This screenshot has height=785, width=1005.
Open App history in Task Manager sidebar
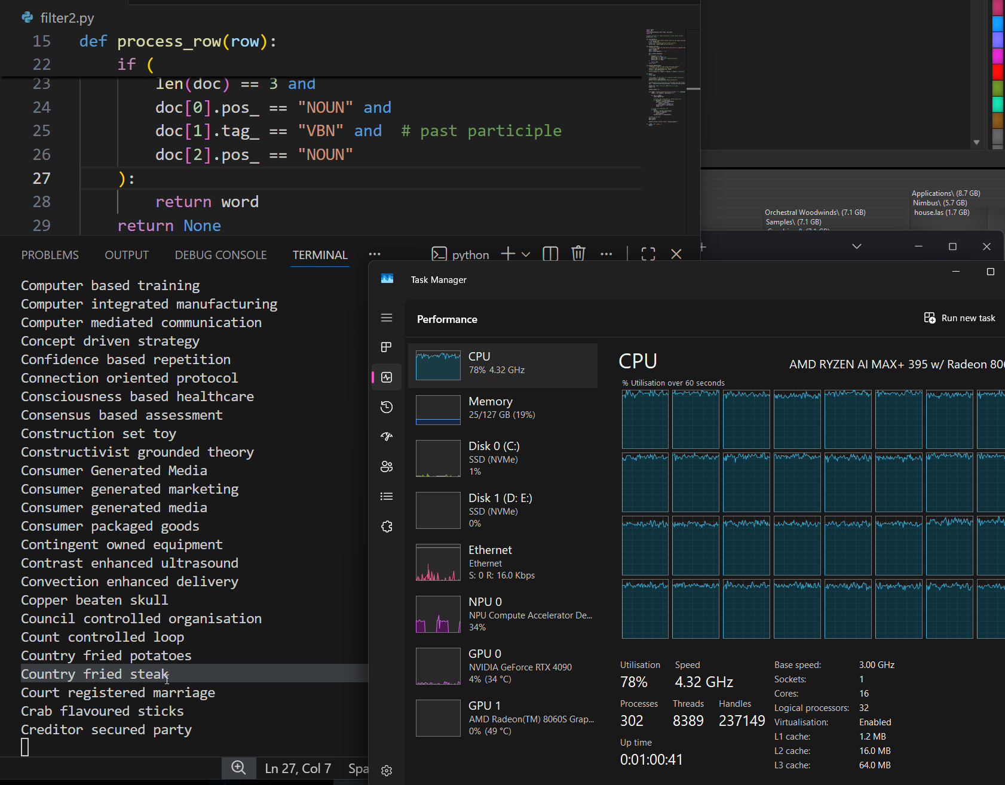387,407
